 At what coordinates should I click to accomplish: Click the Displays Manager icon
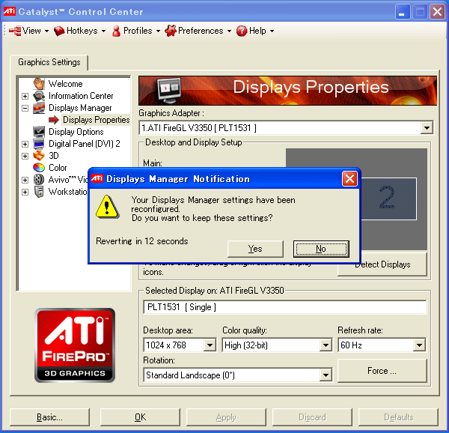point(39,108)
